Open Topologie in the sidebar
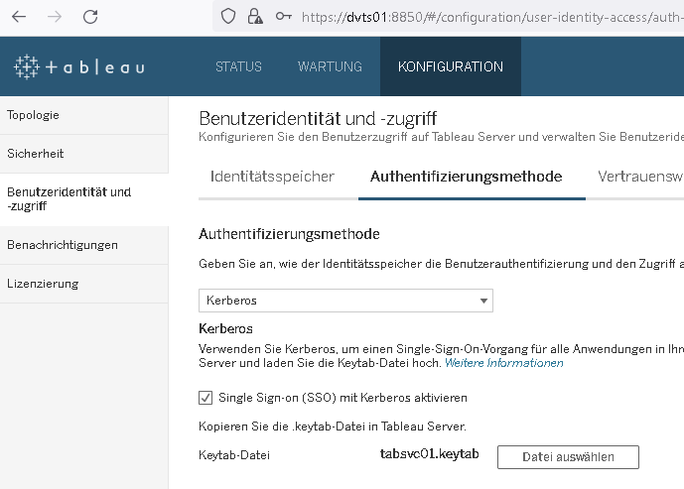Viewport: 684px width, 489px height. pos(34,115)
